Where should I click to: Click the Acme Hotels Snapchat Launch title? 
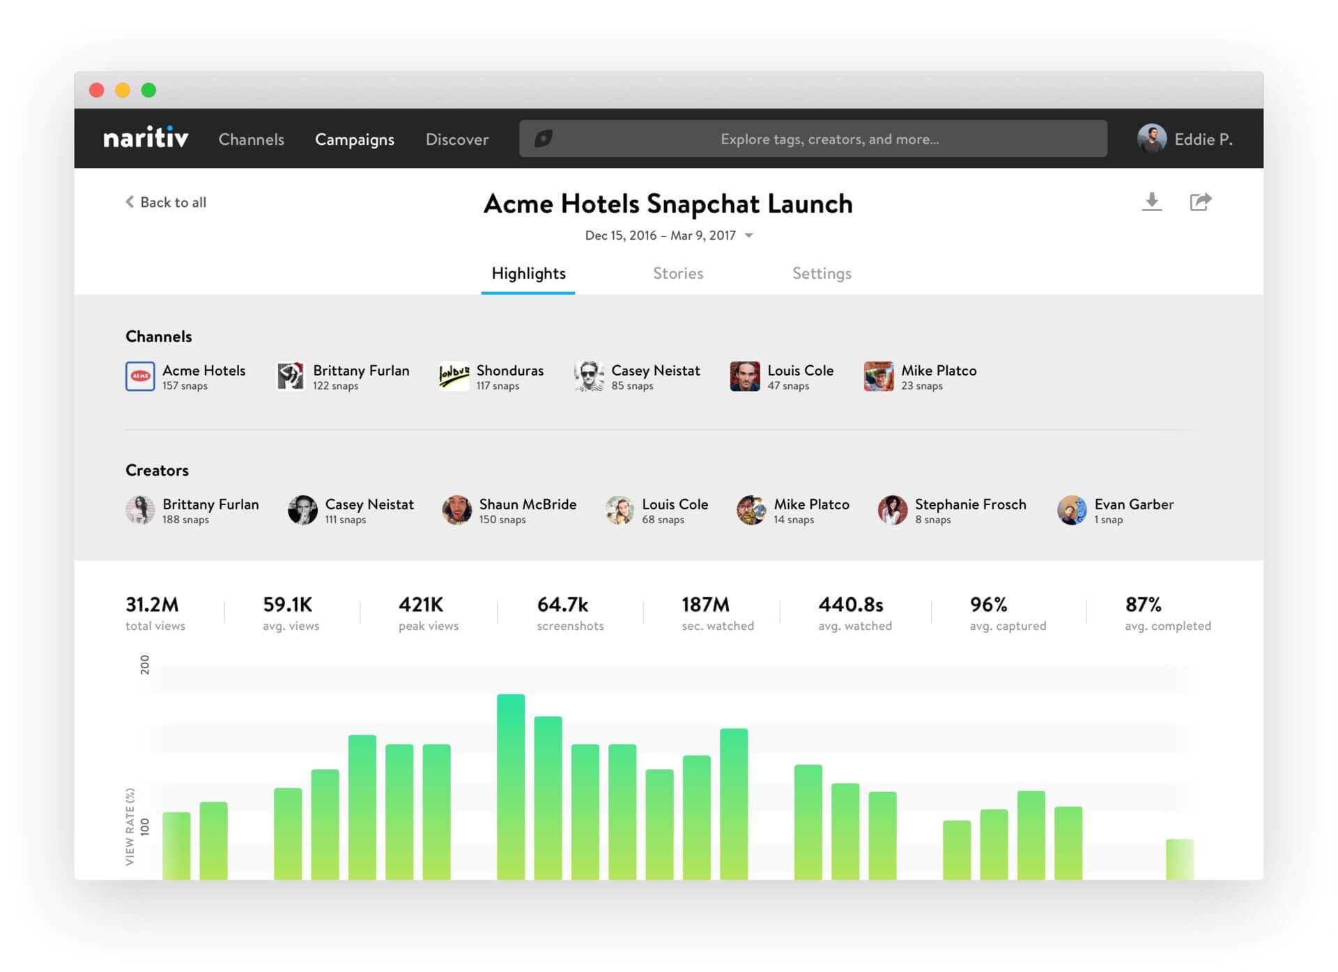pos(668,203)
